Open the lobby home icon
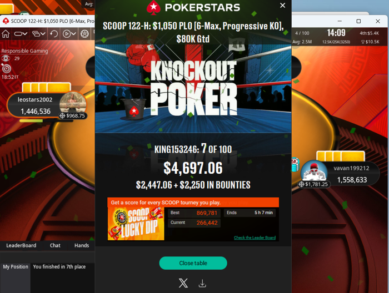389x293 pixels. pos(6,34)
